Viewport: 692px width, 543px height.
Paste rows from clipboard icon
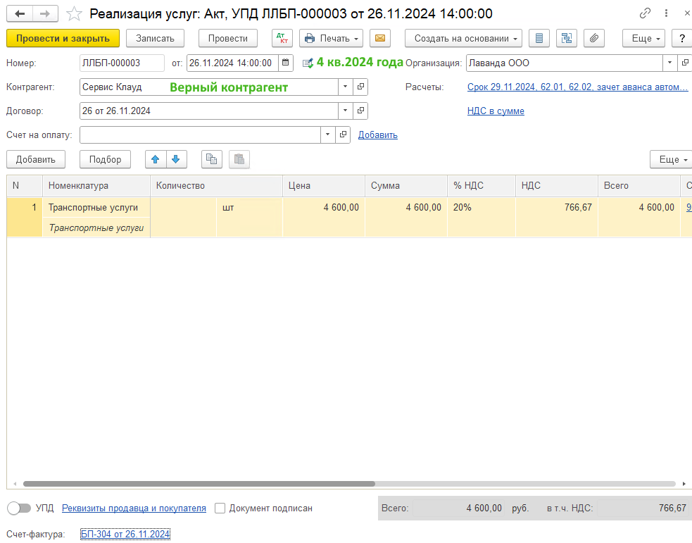point(239,159)
